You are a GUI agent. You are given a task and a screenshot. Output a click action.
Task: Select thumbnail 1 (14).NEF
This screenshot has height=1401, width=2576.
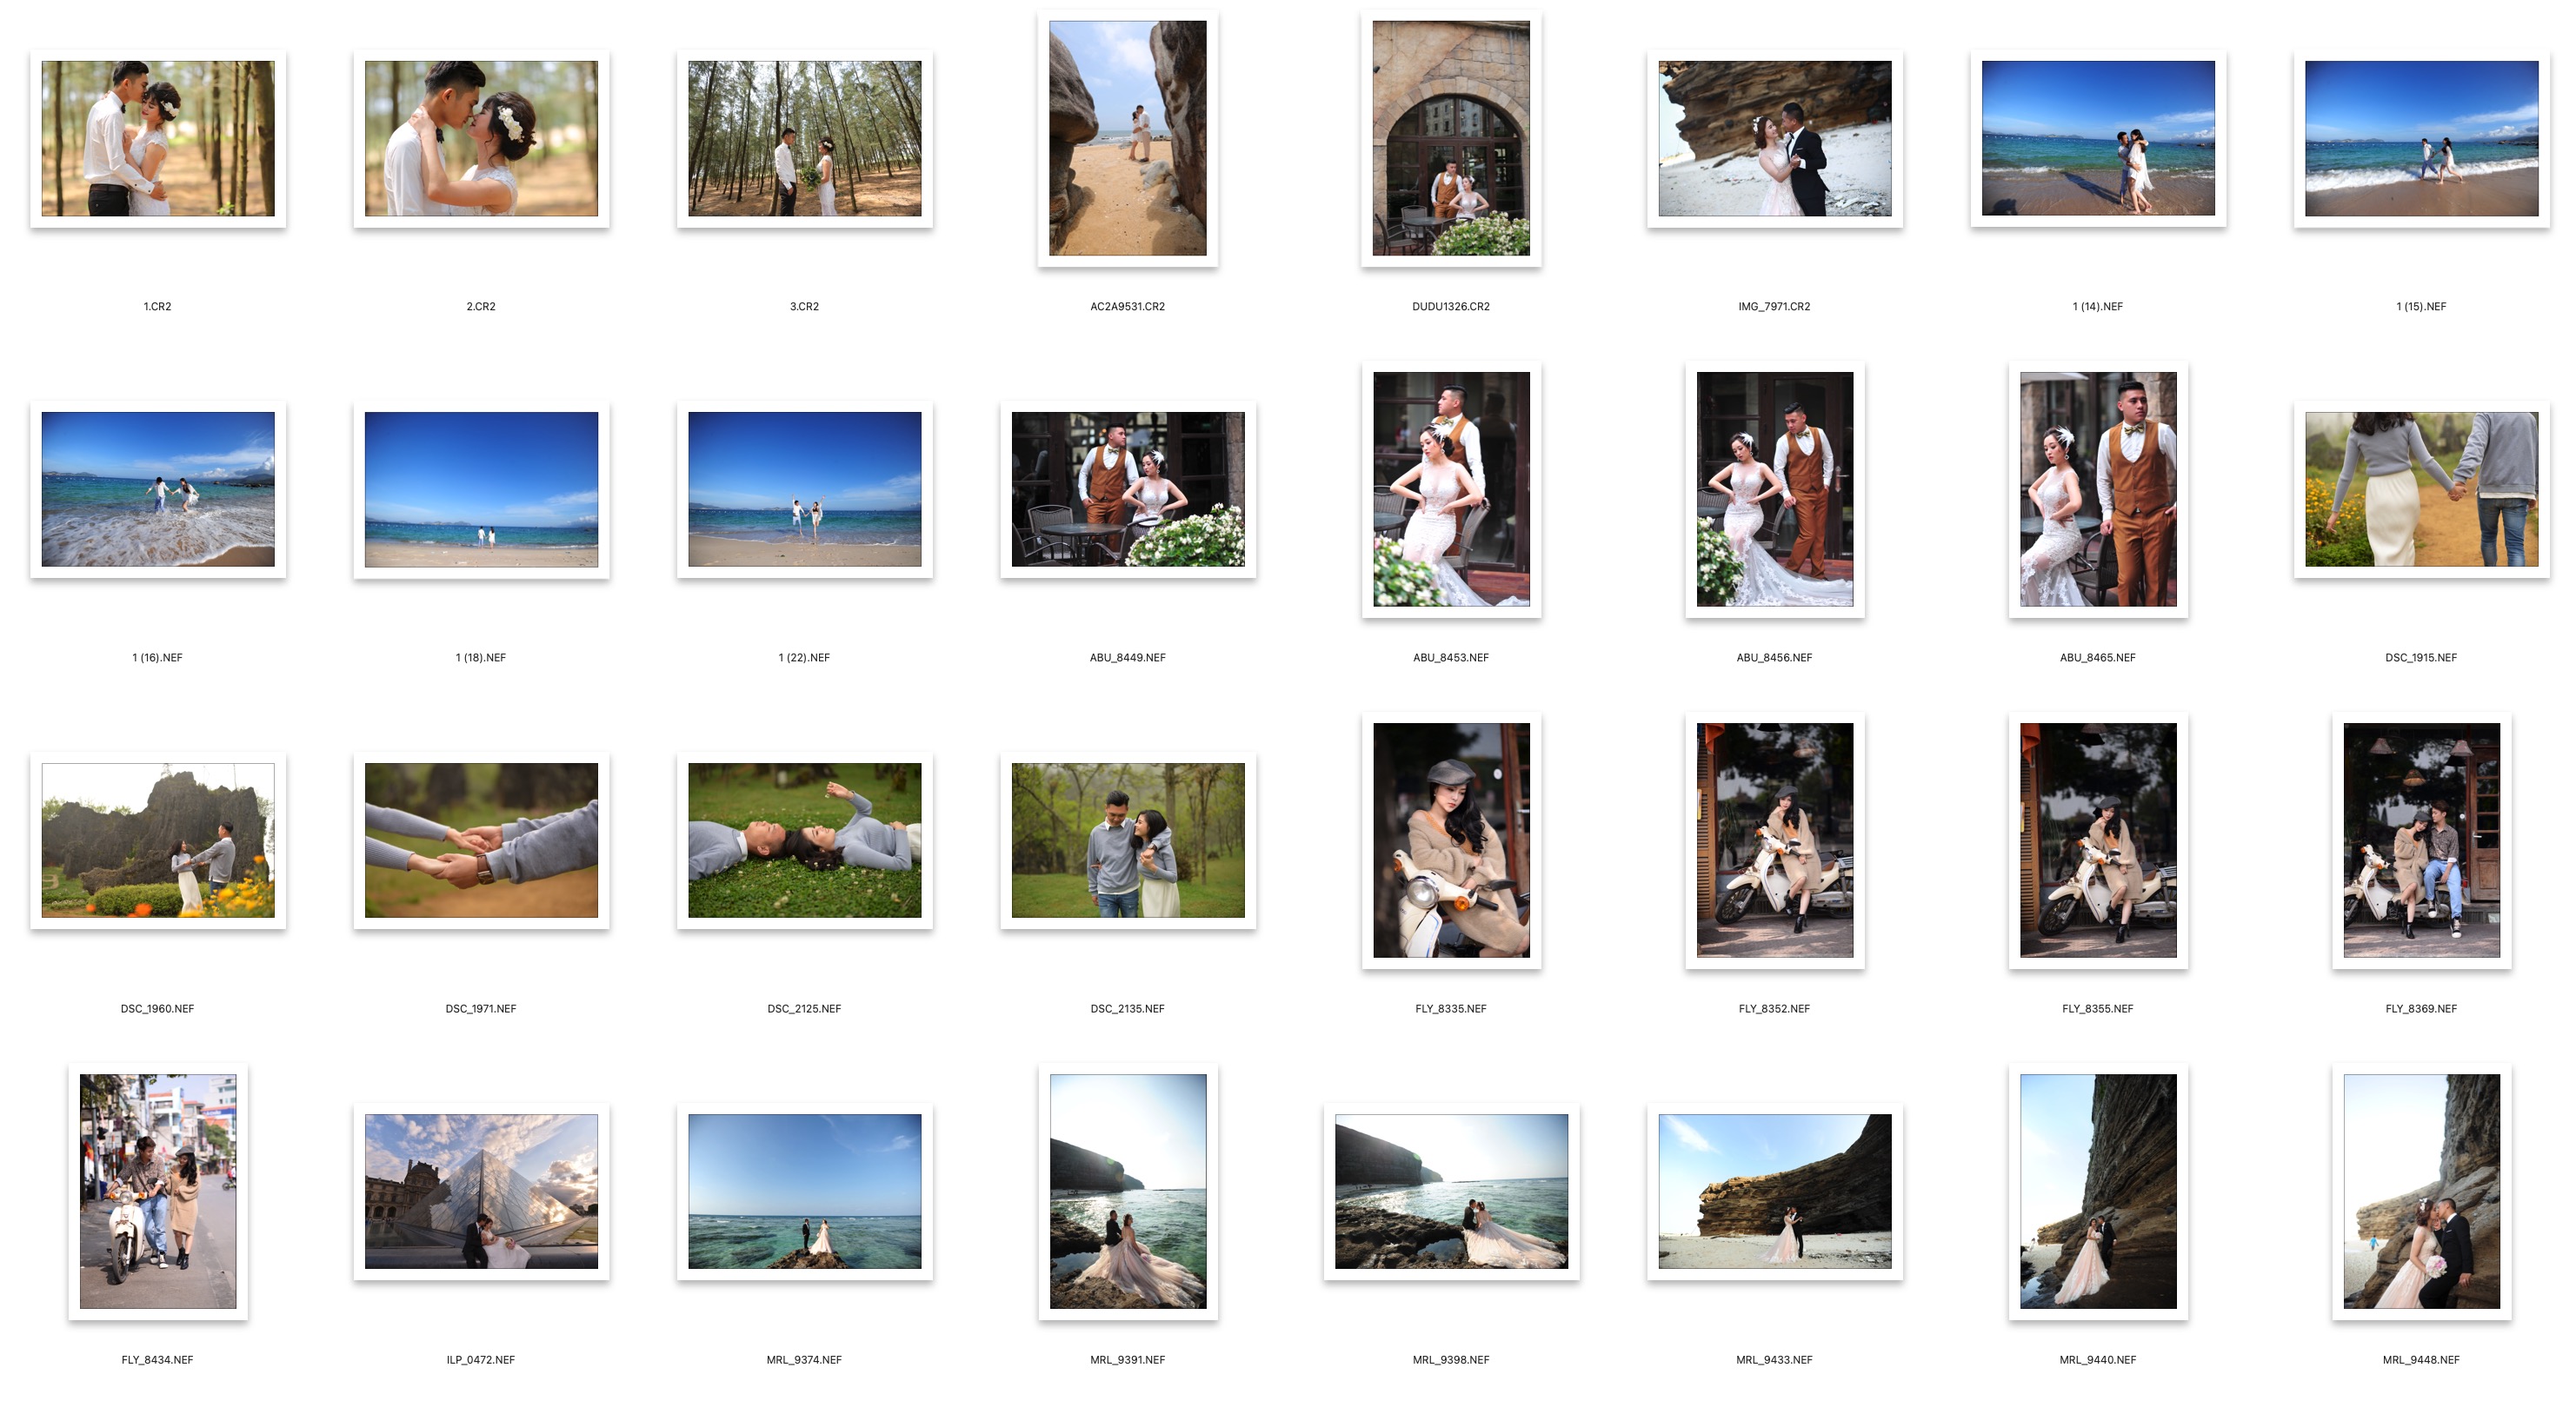[2097, 139]
